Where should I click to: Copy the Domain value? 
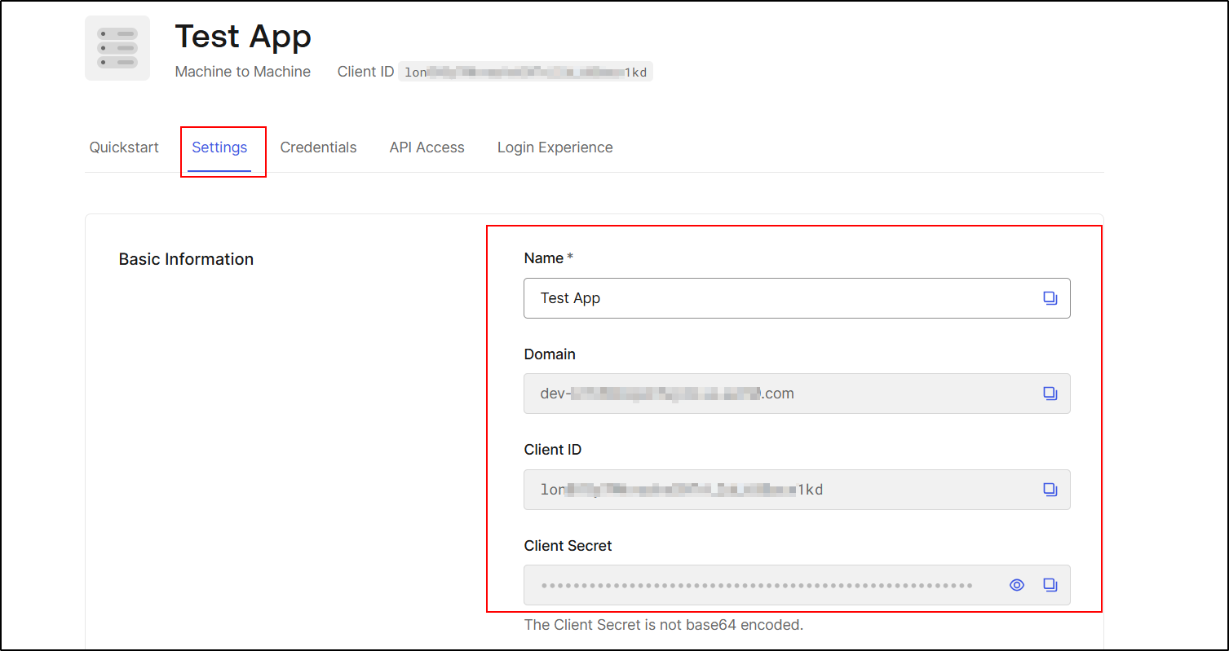point(1050,394)
